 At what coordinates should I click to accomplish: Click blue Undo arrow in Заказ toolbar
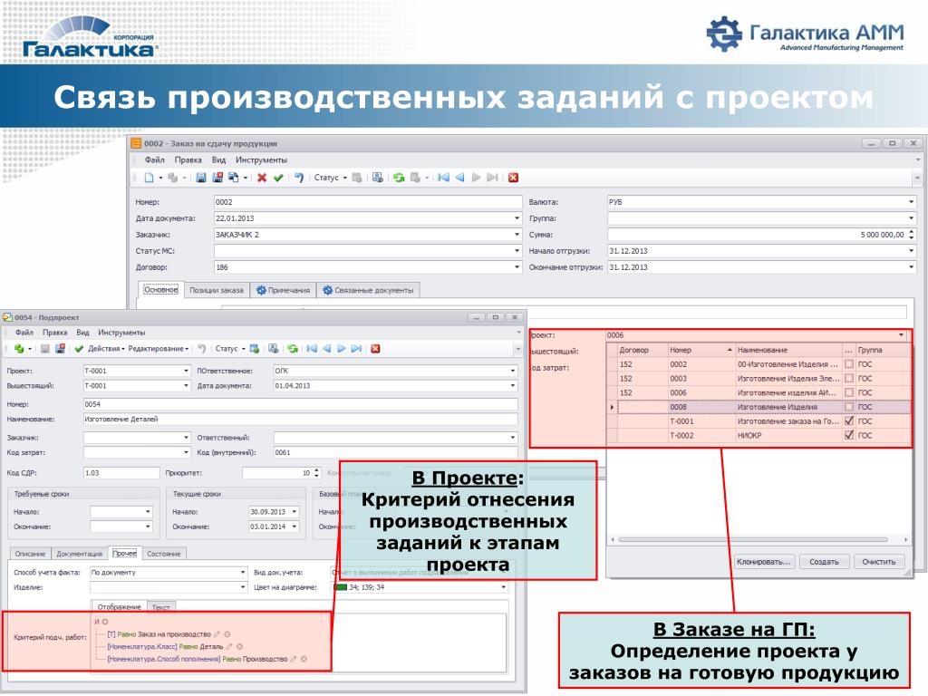coord(299,178)
